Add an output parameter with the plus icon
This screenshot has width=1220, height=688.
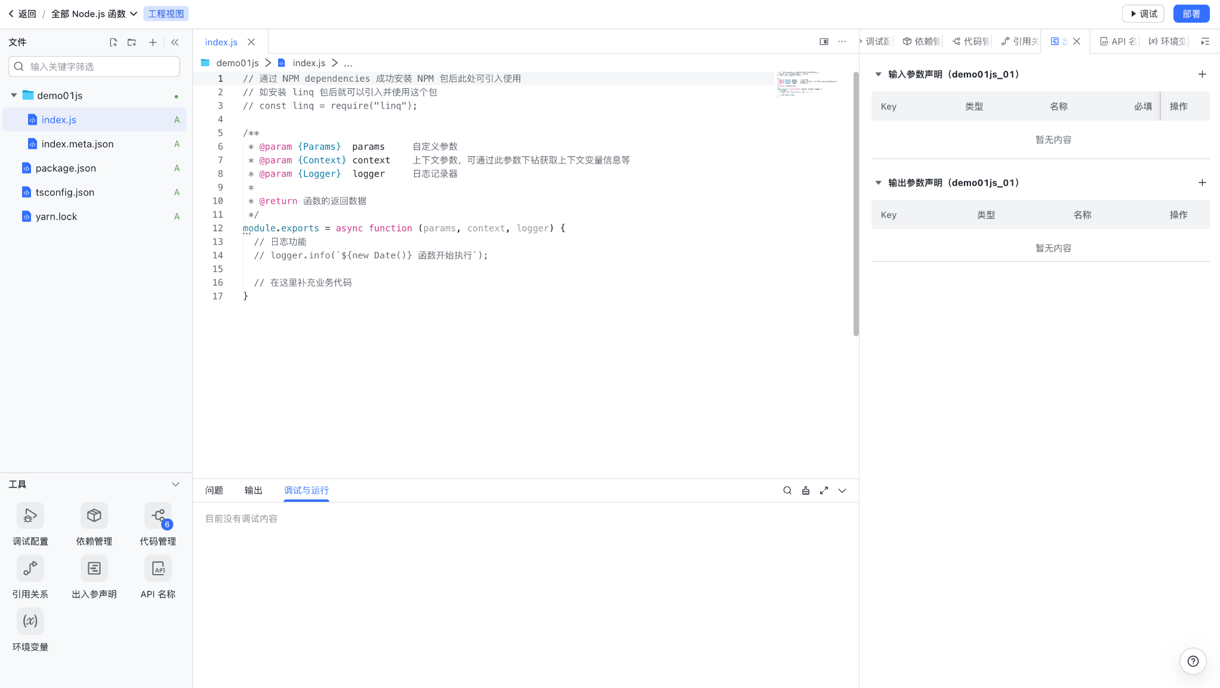coord(1202,183)
